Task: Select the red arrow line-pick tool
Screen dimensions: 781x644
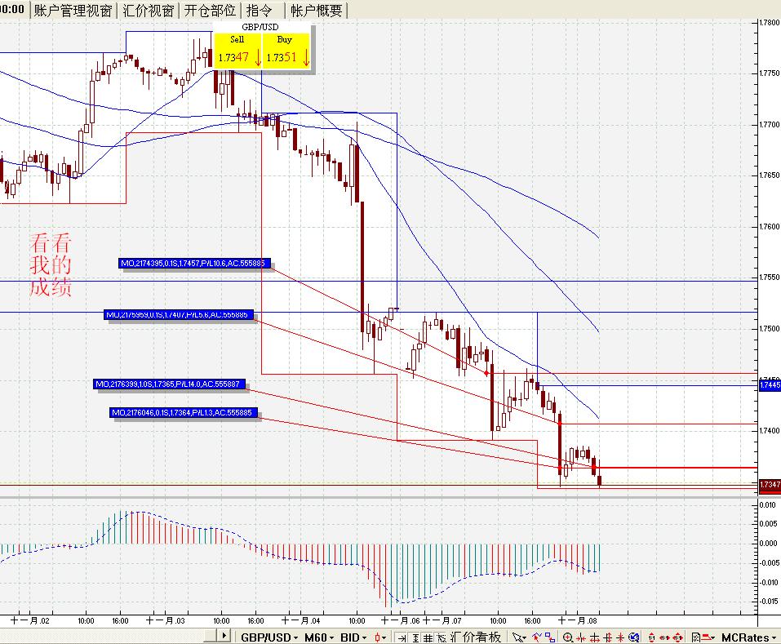Action: pos(537,637)
